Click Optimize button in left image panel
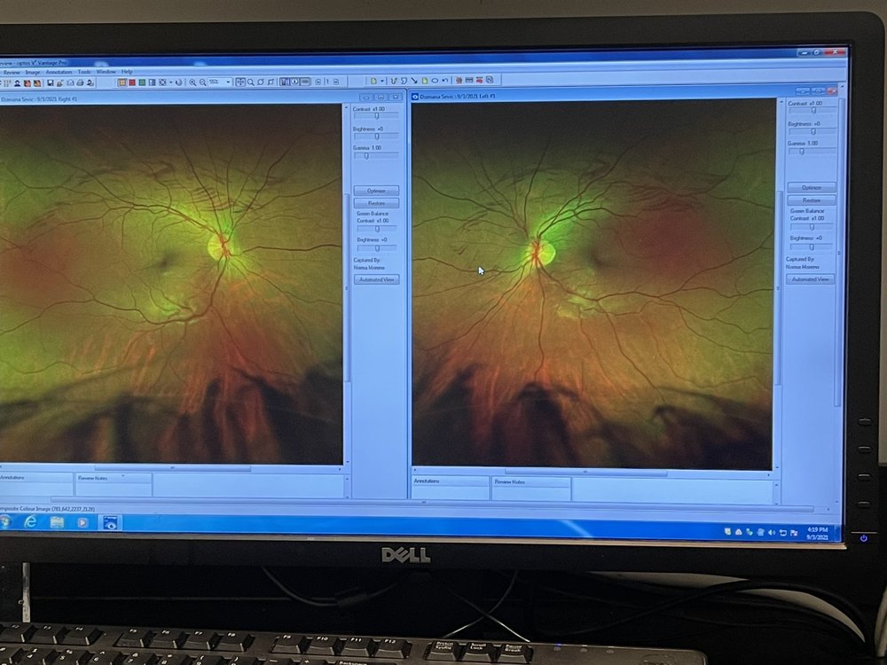The image size is (887, 665). (377, 191)
